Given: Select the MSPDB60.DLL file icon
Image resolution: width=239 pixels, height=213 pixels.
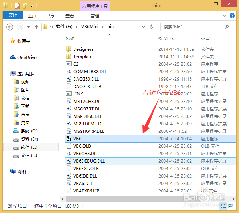Looking at the screenshot, I should (69, 116).
